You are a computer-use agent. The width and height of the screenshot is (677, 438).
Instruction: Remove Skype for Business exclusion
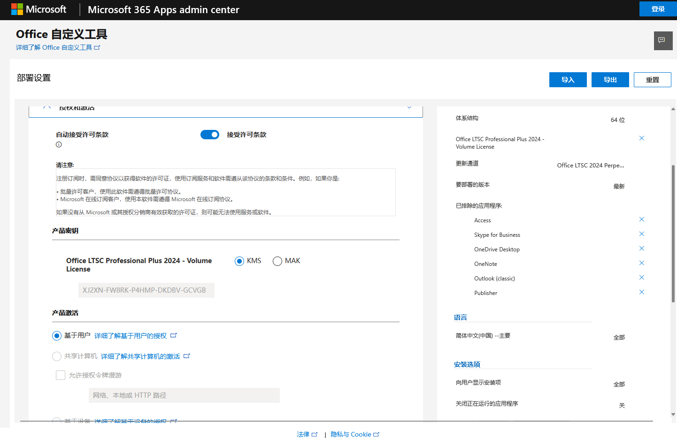(x=641, y=234)
